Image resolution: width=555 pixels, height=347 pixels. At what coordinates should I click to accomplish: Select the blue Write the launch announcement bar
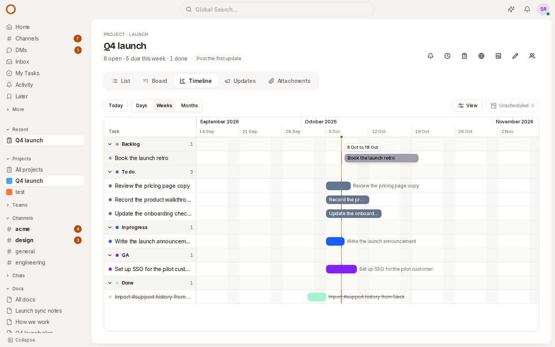click(x=335, y=241)
